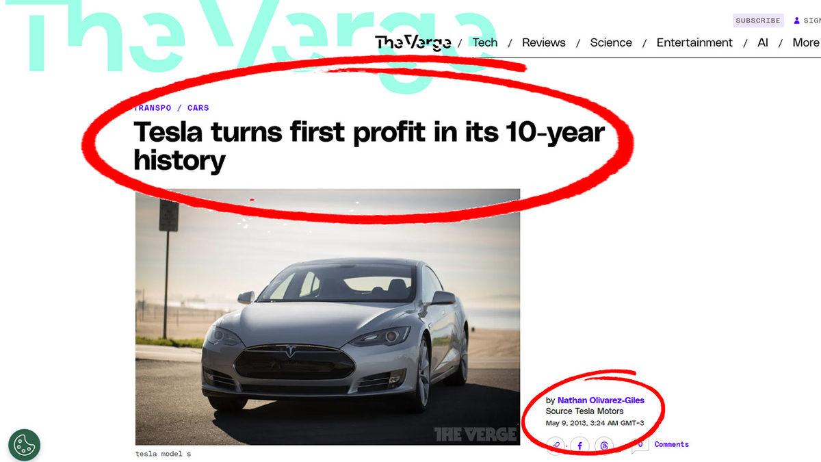Click the Tesla first profit headline
This screenshot has height=462, width=821.
click(369, 146)
